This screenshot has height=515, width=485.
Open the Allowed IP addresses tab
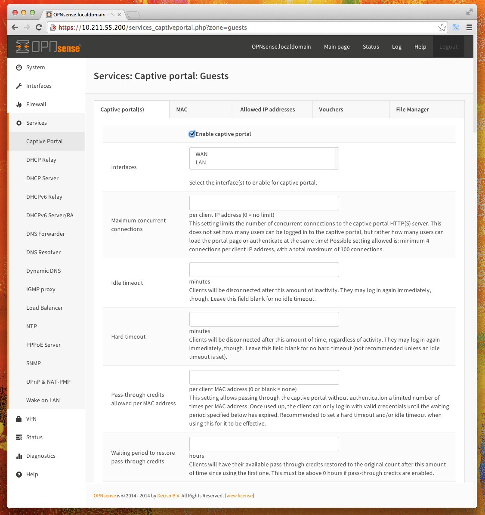tap(273, 109)
